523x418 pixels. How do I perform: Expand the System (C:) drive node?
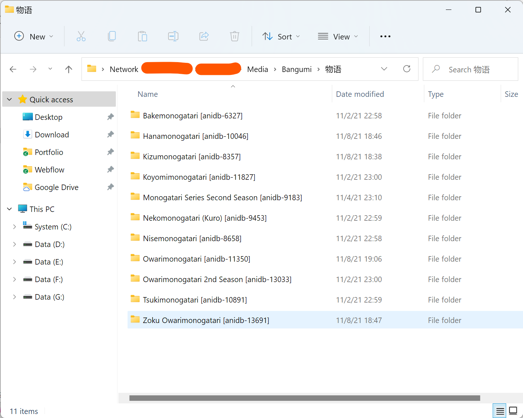click(x=15, y=227)
